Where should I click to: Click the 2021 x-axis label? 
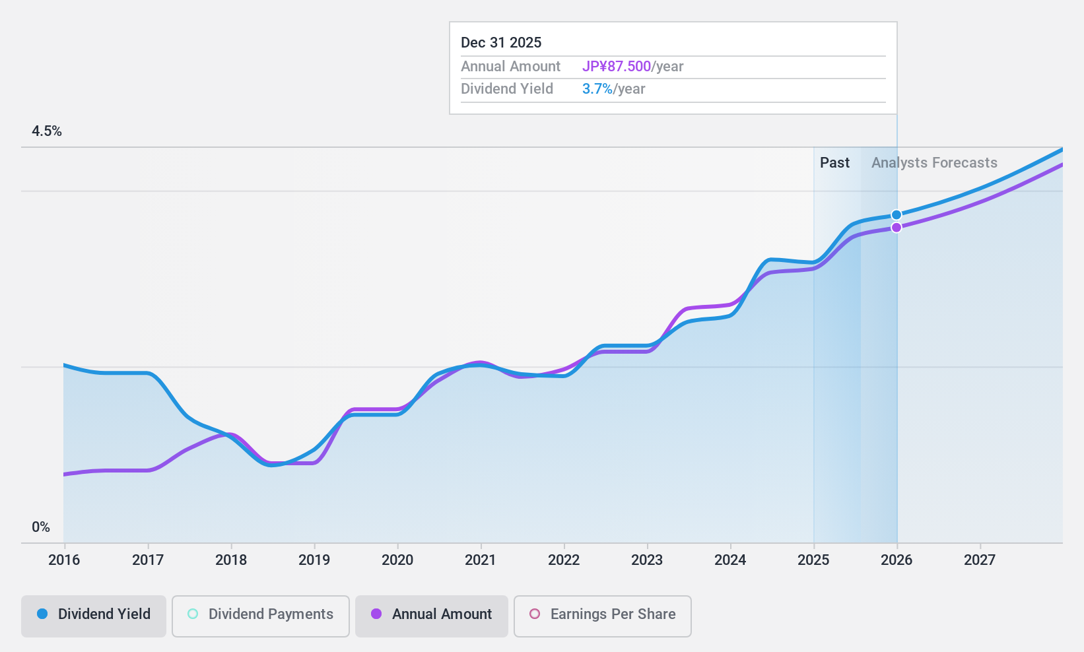[x=481, y=560]
